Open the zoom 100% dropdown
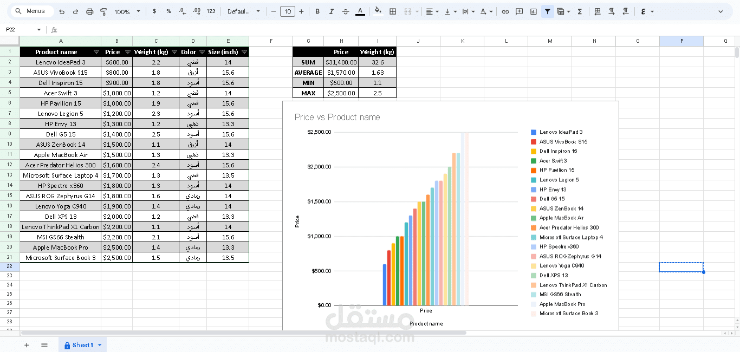740x352 pixels. tap(127, 11)
